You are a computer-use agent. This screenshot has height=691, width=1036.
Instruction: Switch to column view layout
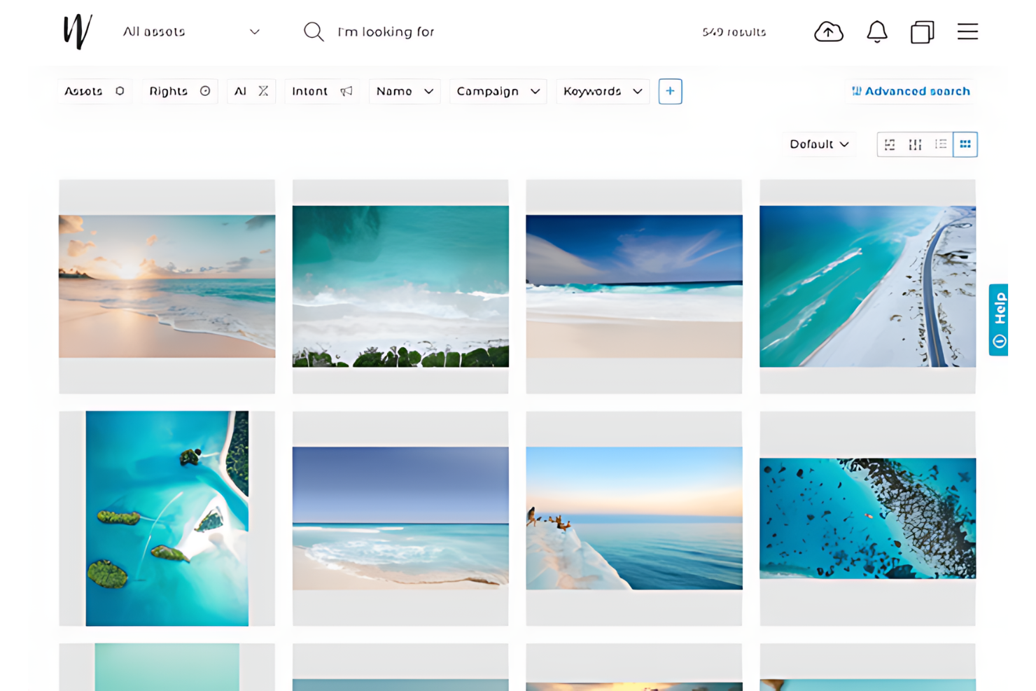(x=915, y=144)
